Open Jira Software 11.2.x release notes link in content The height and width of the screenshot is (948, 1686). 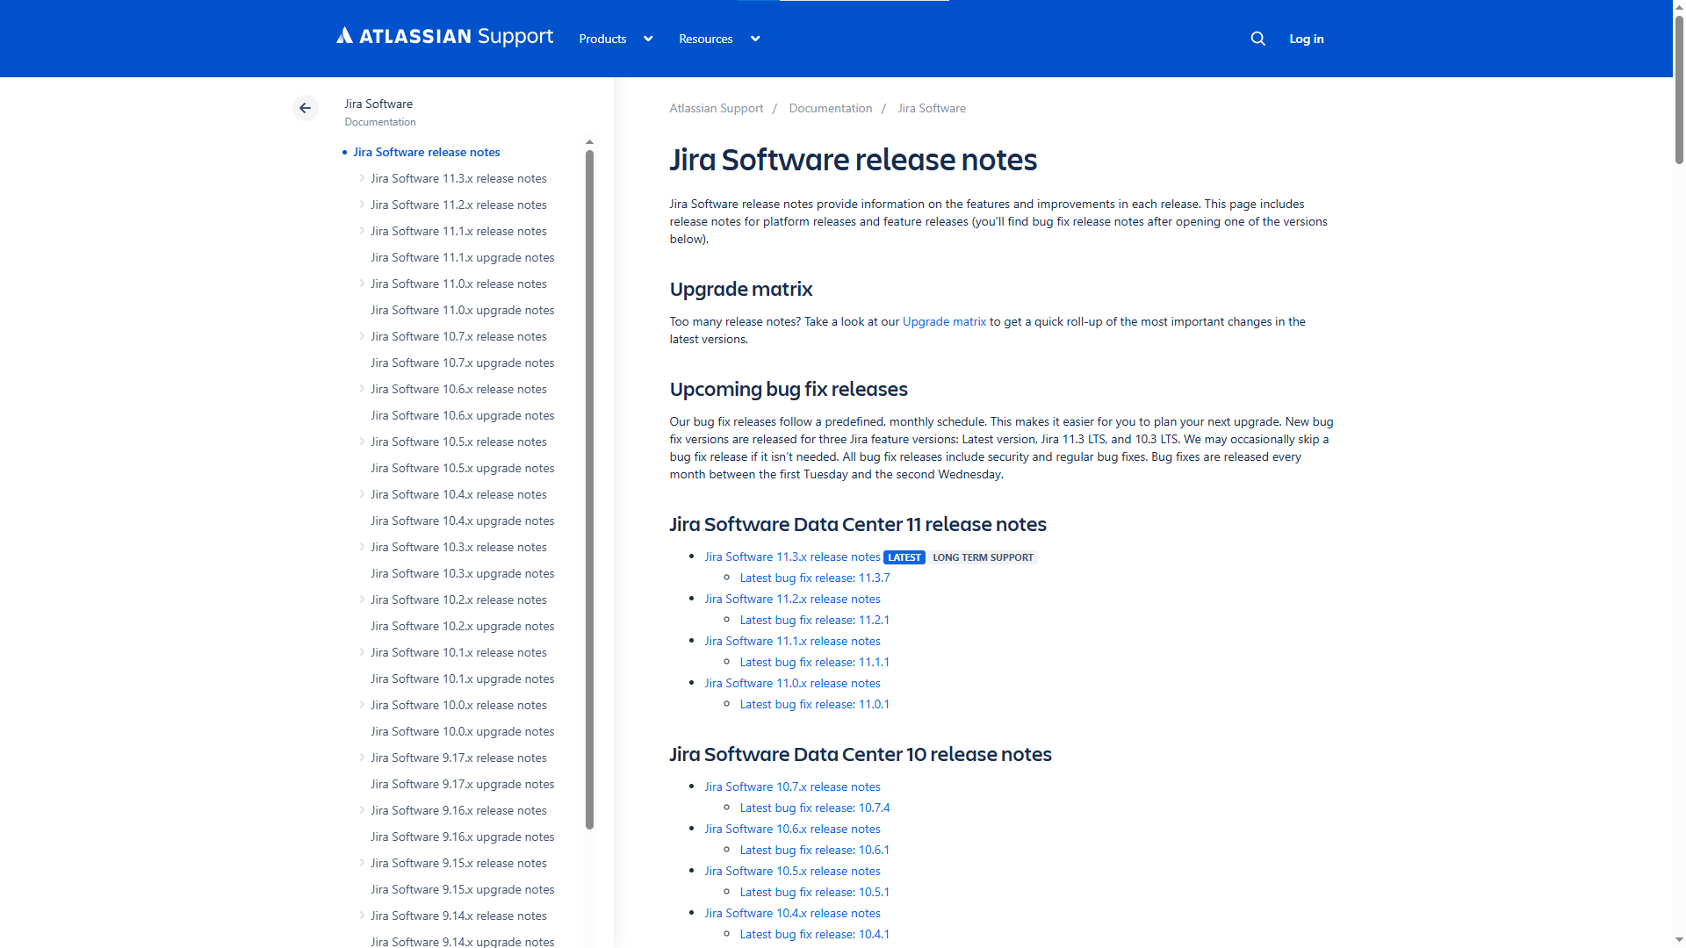(x=792, y=599)
